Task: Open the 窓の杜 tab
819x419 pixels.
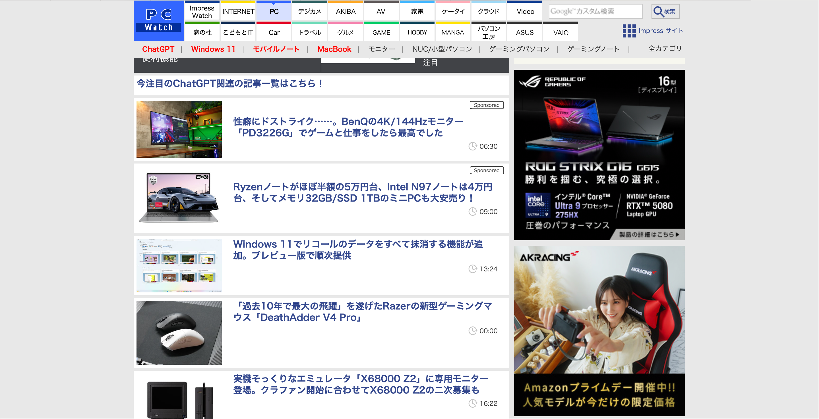Action: click(202, 32)
